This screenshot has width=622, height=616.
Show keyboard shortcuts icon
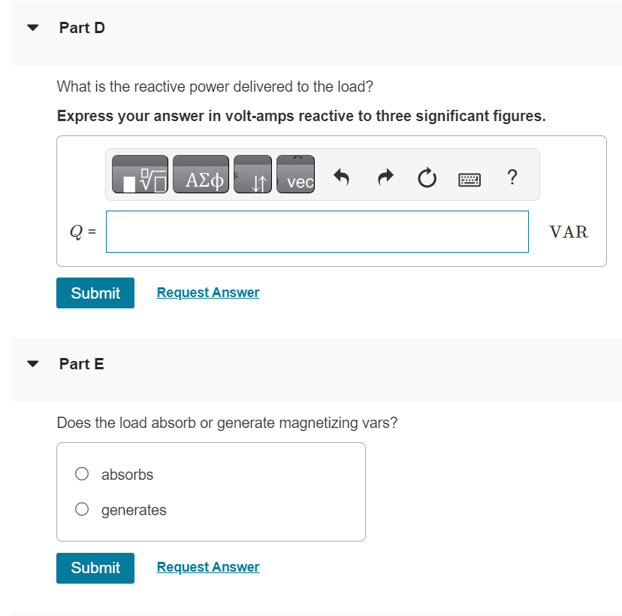469,179
